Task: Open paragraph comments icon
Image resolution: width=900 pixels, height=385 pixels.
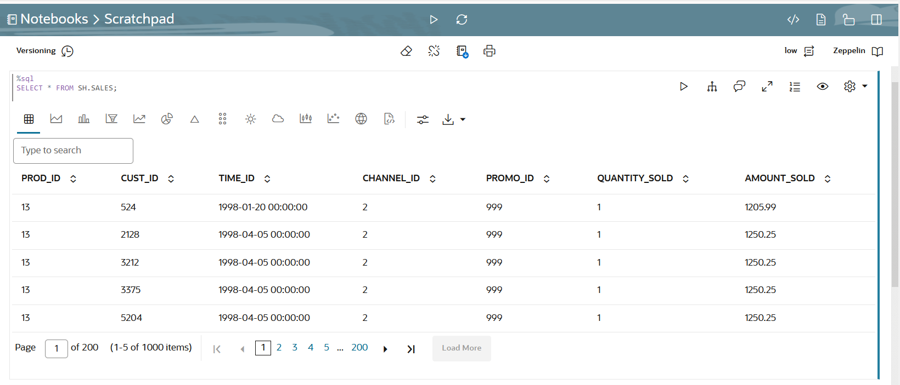Action: [739, 87]
